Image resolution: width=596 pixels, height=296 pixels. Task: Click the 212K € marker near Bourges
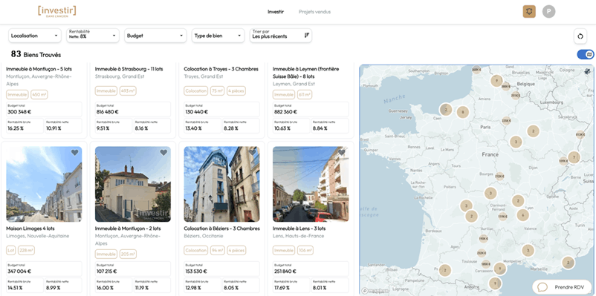click(499, 176)
